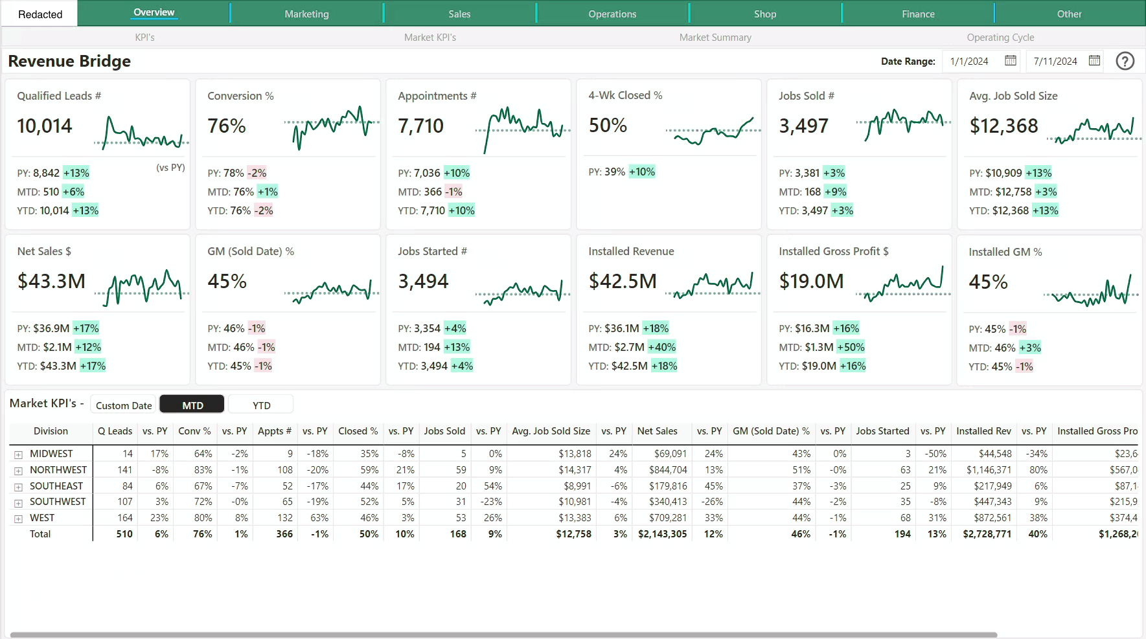The height and width of the screenshot is (639, 1146).
Task: Open the start date calendar picker icon
Action: pos(1010,61)
